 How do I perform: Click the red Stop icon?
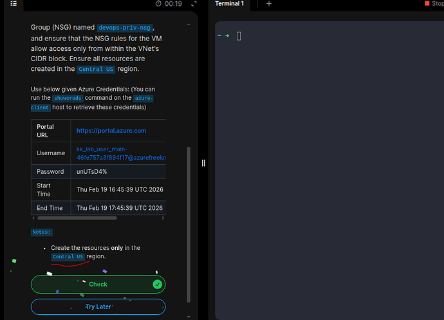click(427, 3)
